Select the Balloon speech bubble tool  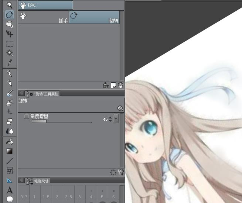tap(10, 199)
